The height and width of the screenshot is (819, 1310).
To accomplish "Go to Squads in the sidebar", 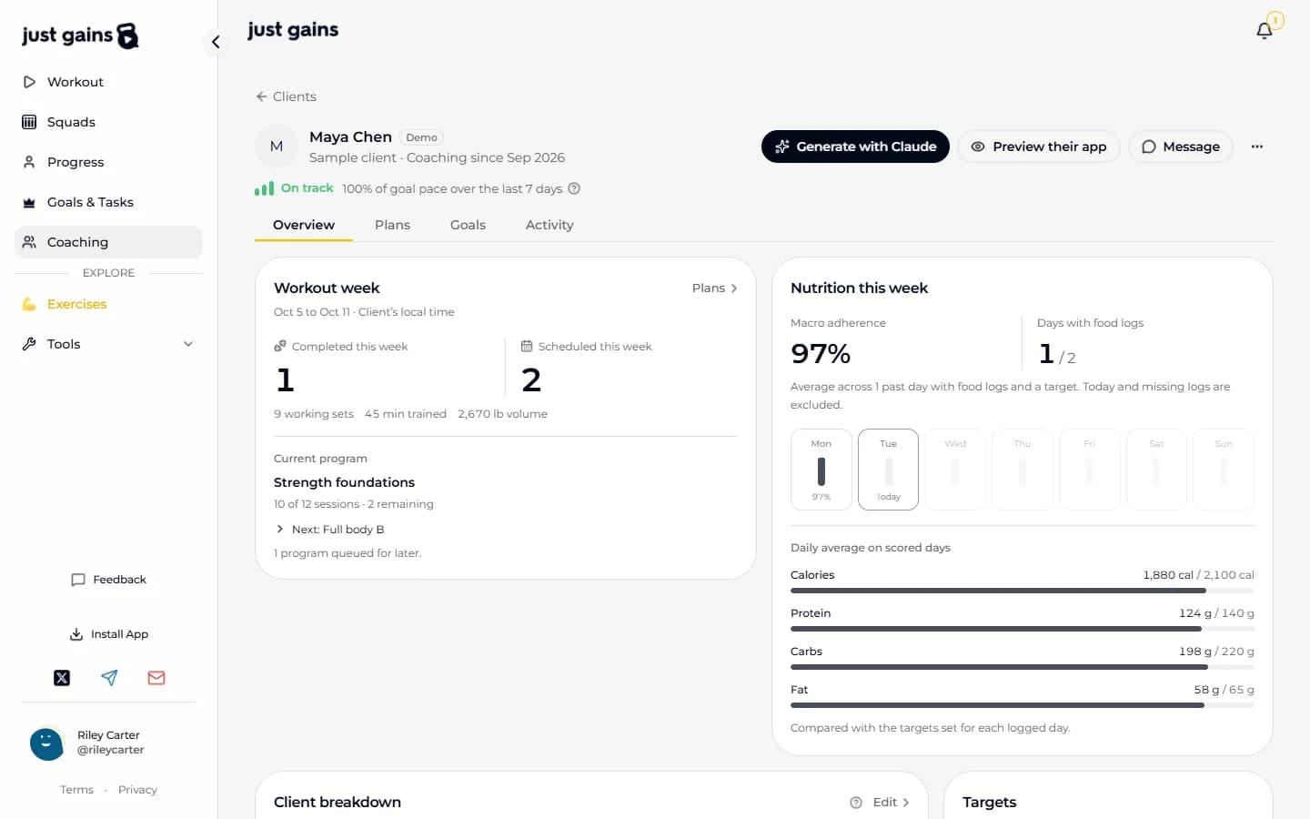I will 108,122.
